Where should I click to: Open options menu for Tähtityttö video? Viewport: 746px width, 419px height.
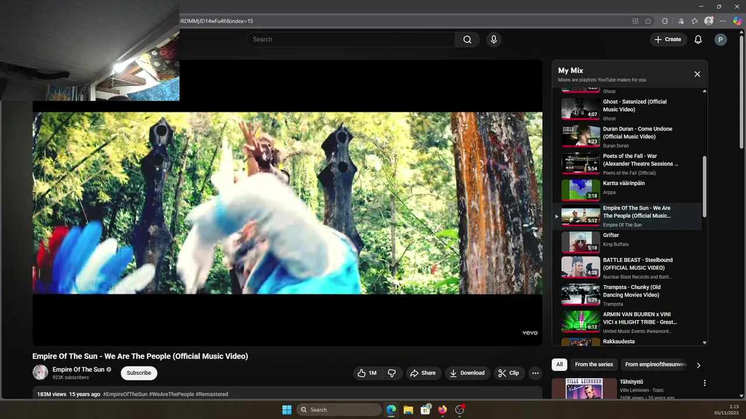705,383
